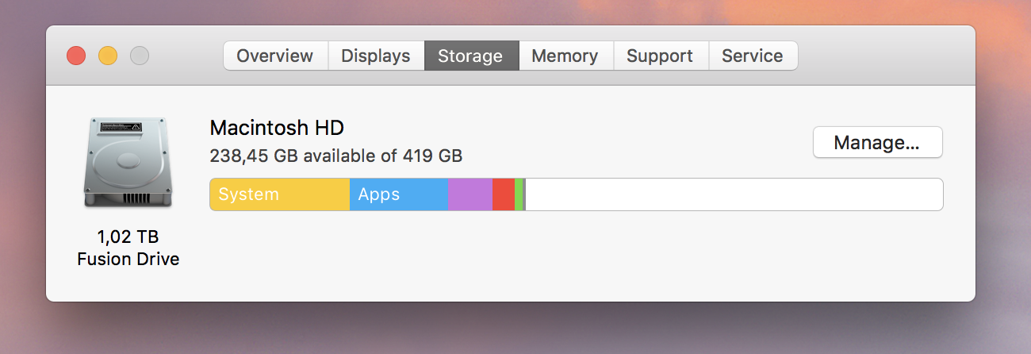Click the Fusion Drive hard disk icon
This screenshot has width=1031, height=354.
(x=128, y=163)
